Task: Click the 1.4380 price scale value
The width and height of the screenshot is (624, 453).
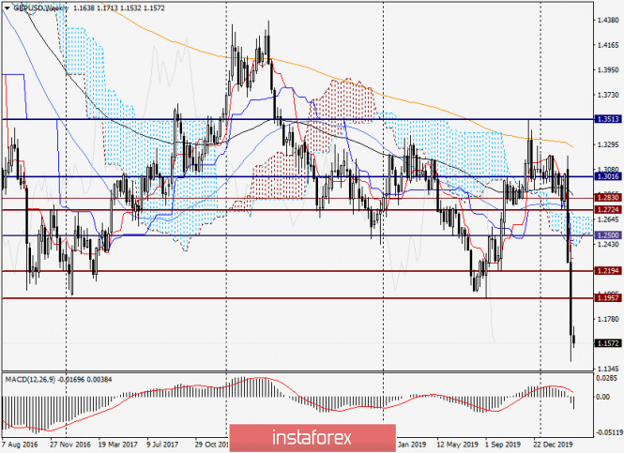Action: (x=609, y=20)
